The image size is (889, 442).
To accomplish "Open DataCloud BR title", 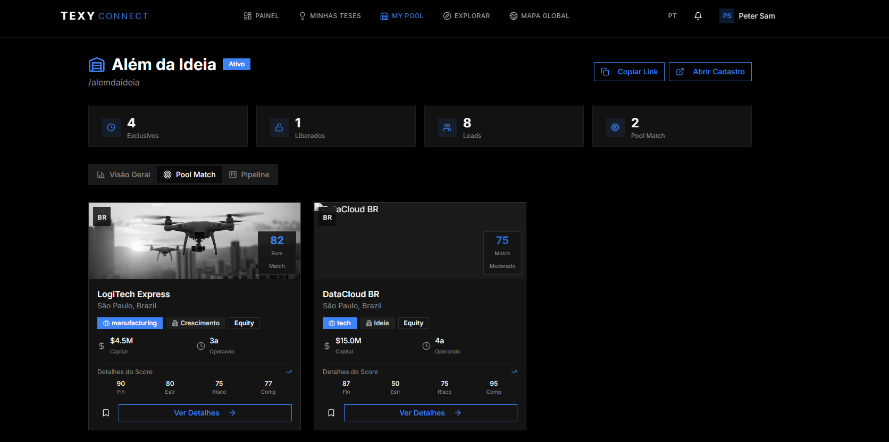I will tap(351, 294).
